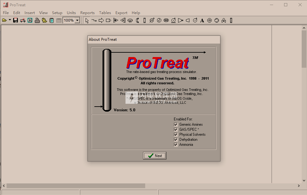Click the spiral notepad icon
Image resolution: width=307 pixels, height=195 pixels.
(x=52, y=20)
